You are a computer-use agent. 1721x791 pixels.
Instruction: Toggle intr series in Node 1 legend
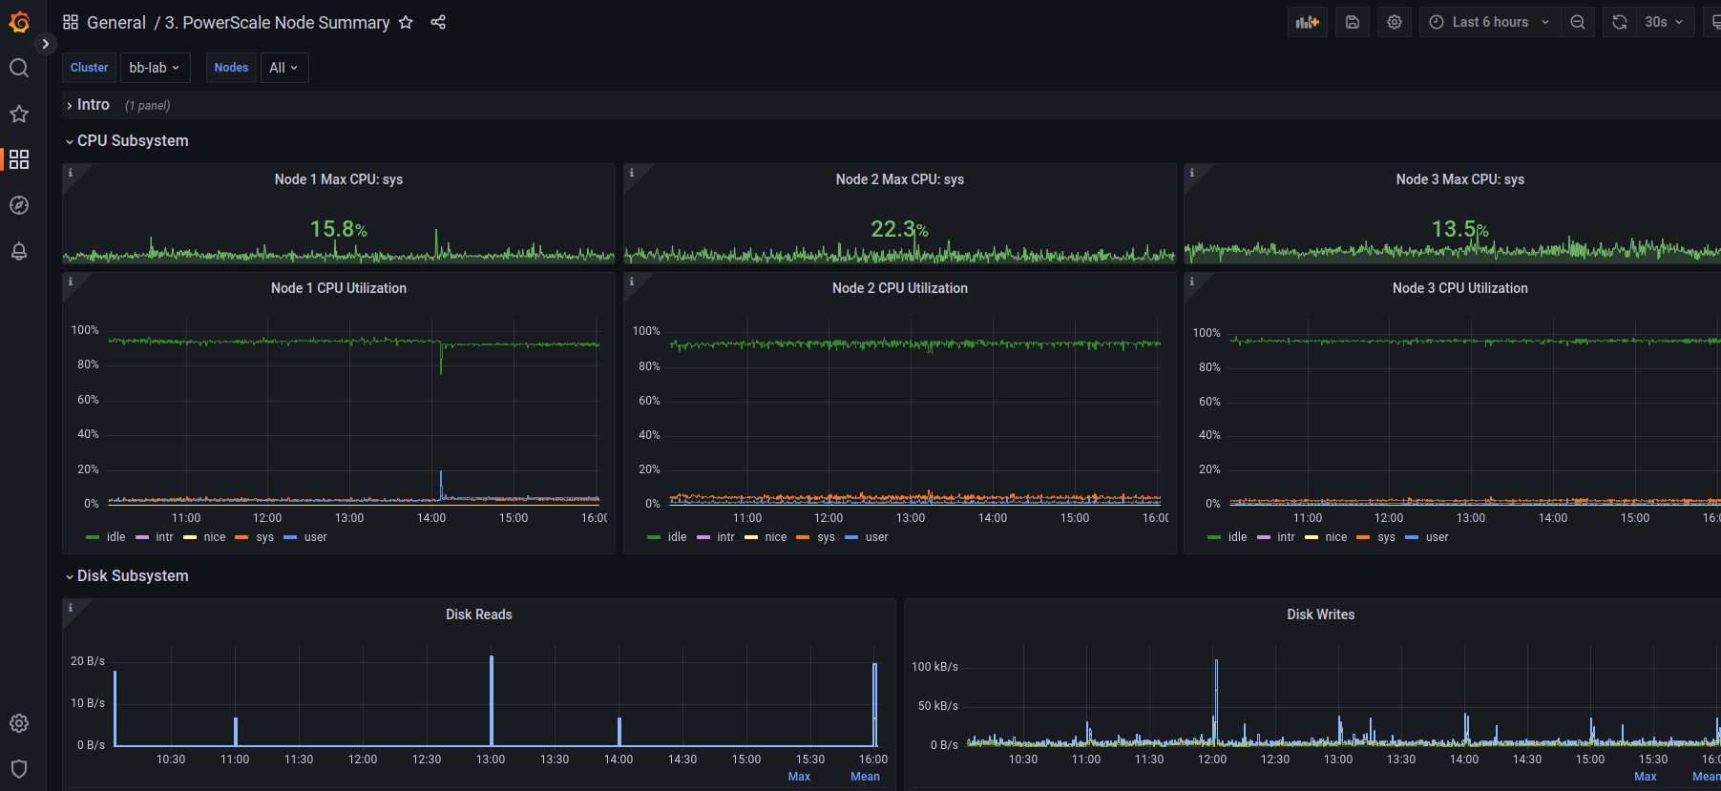(x=165, y=537)
